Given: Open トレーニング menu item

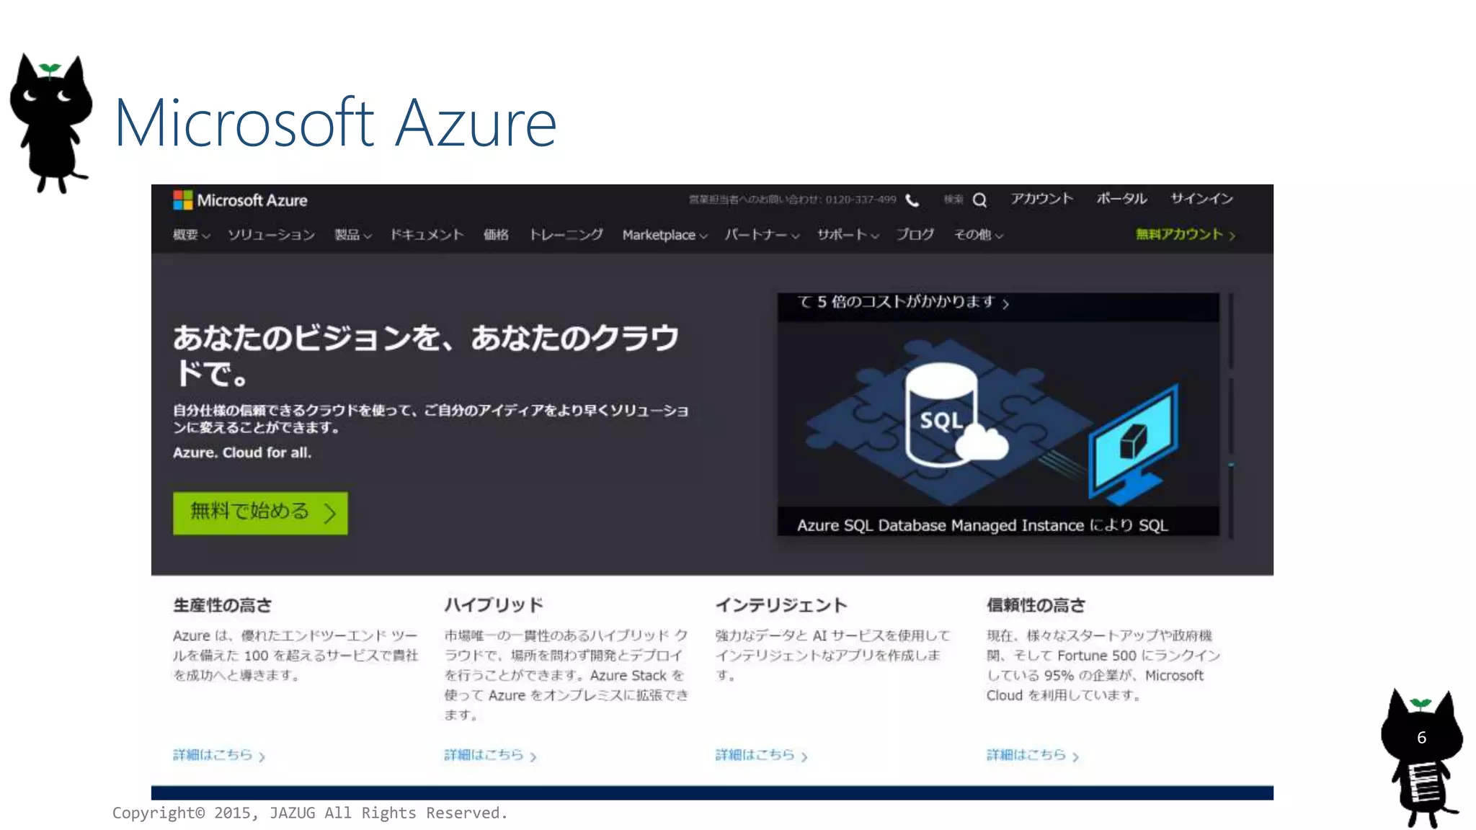Looking at the screenshot, I should [x=566, y=235].
